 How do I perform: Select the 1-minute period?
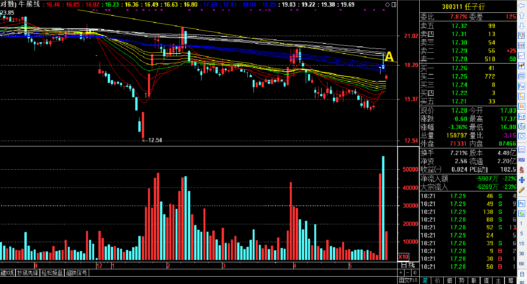522,224
